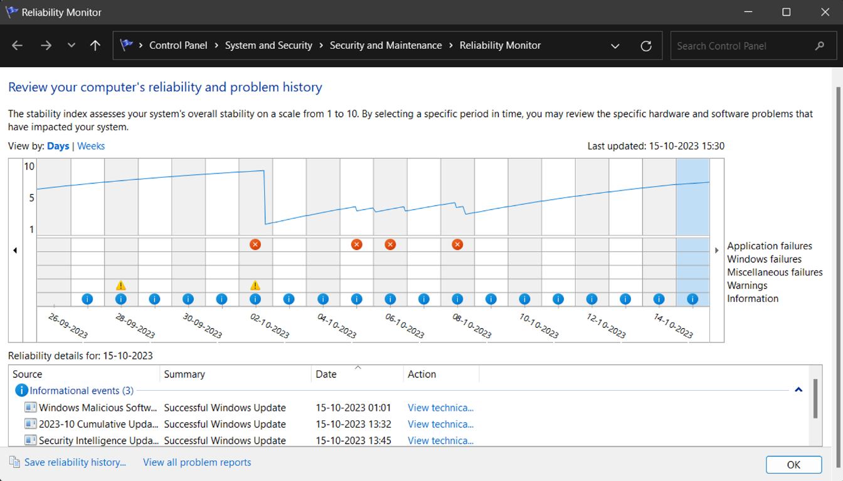Switch the view to Weeks
This screenshot has width=843, height=481.
tap(91, 146)
